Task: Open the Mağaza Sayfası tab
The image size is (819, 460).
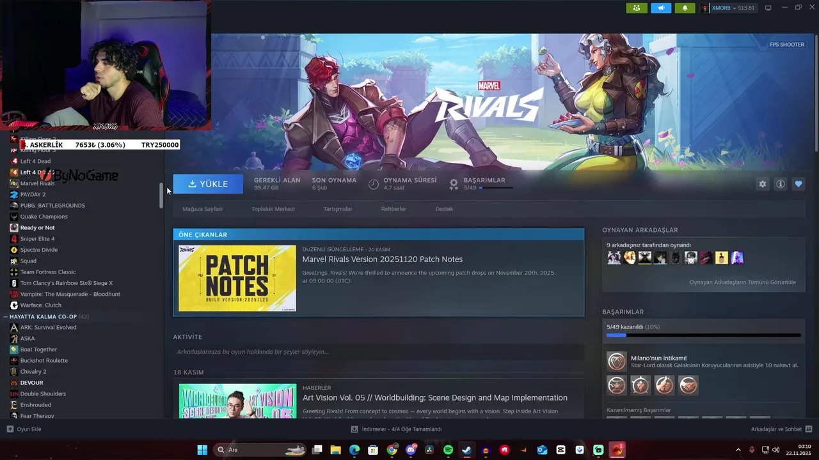Action: (x=202, y=209)
